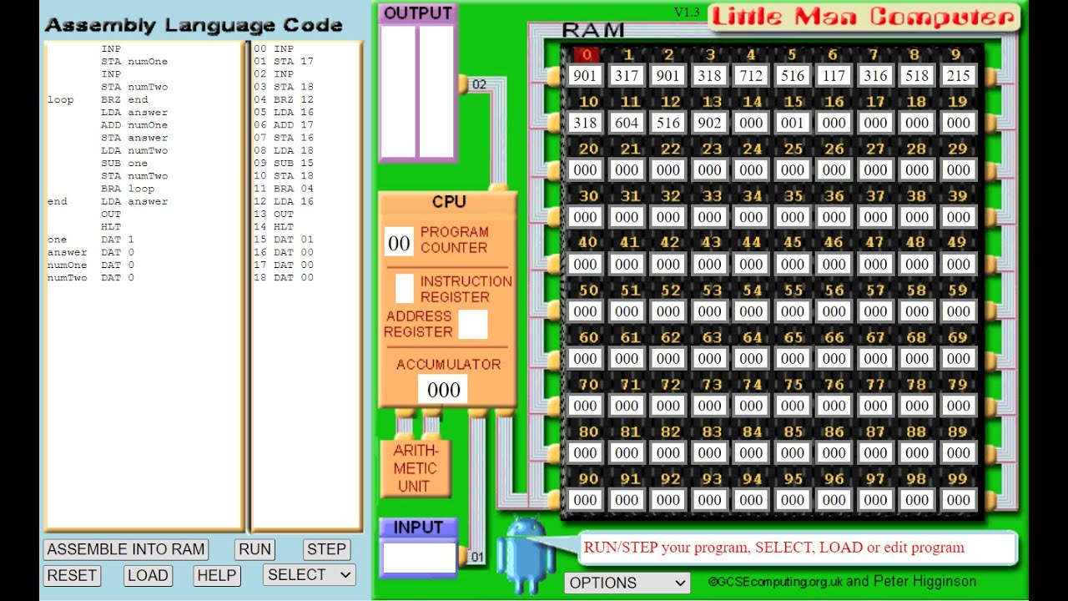
Task: Click the 02 output bus label
Action: (x=479, y=84)
